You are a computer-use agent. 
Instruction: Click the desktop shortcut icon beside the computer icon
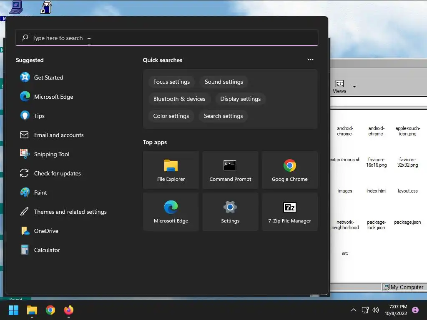47,7
